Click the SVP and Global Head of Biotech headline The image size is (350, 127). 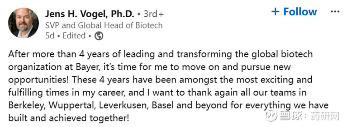pos(104,25)
